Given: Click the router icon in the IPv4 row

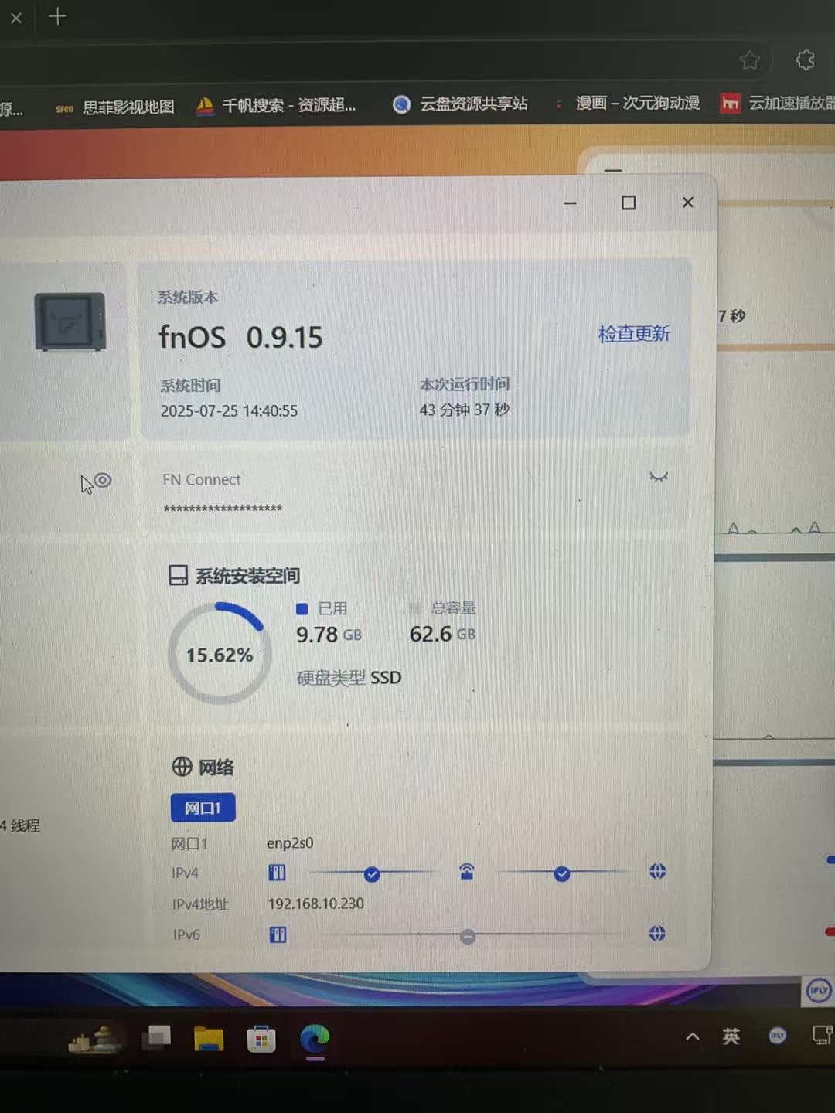Looking at the screenshot, I should pos(467,872).
